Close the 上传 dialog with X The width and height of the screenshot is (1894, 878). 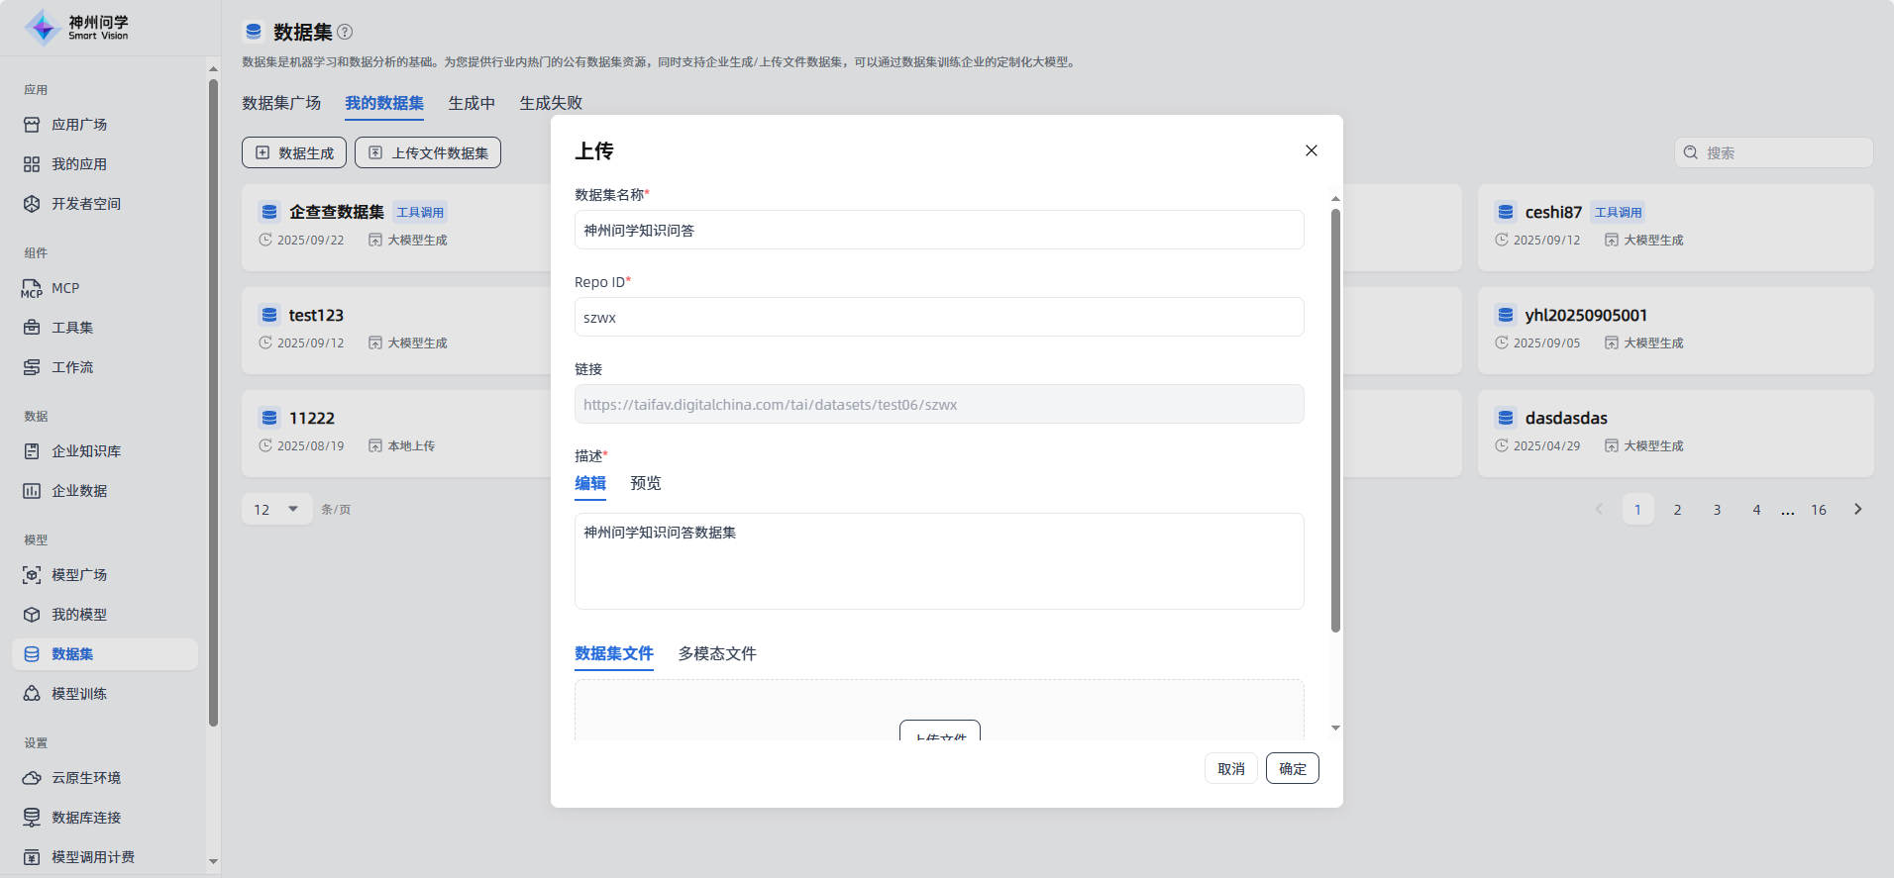[1311, 150]
